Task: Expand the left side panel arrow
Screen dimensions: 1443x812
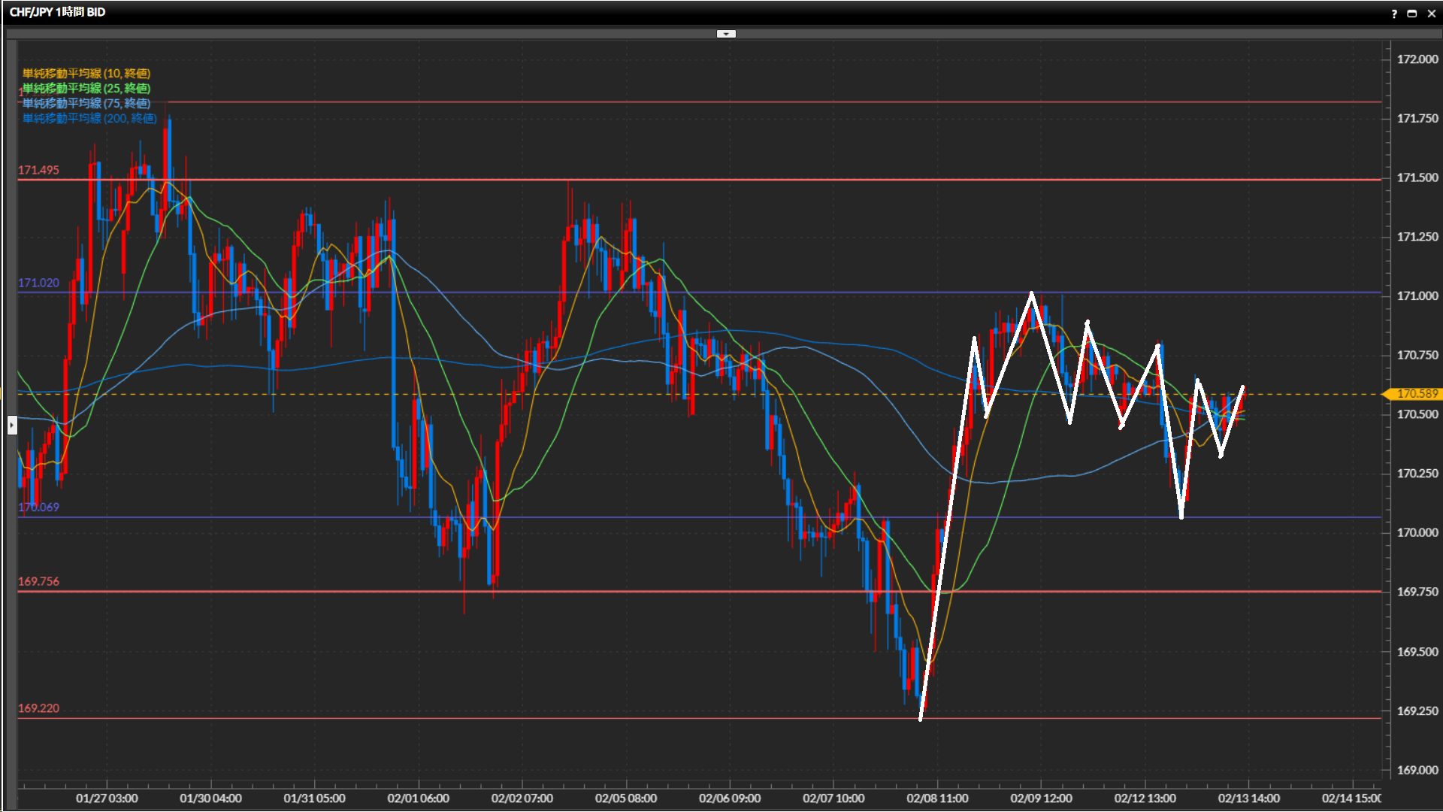Action: point(12,426)
